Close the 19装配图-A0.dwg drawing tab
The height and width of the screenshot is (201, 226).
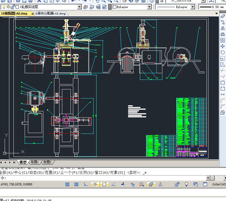tap(33, 13)
